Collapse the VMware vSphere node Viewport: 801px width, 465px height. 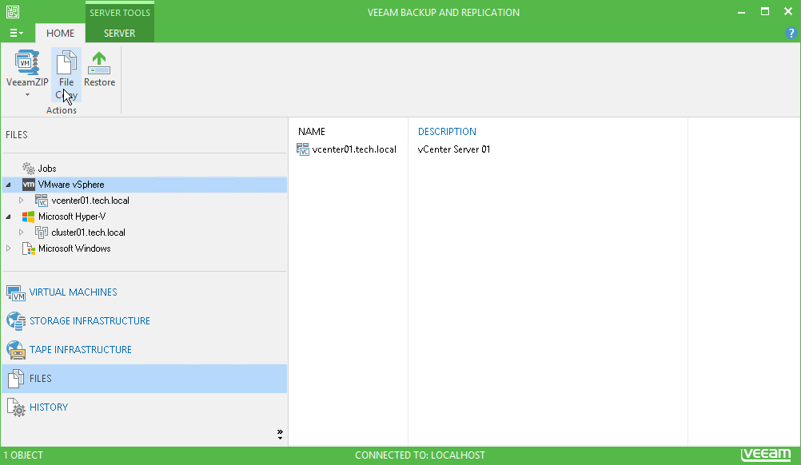click(x=8, y=185)
